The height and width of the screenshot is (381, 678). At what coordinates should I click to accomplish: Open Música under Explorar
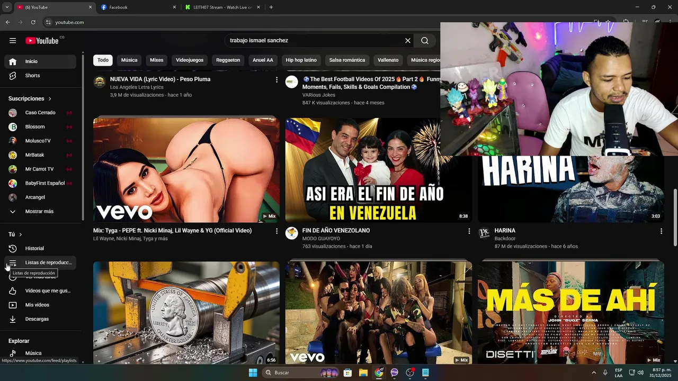click(x=40, y=353)
